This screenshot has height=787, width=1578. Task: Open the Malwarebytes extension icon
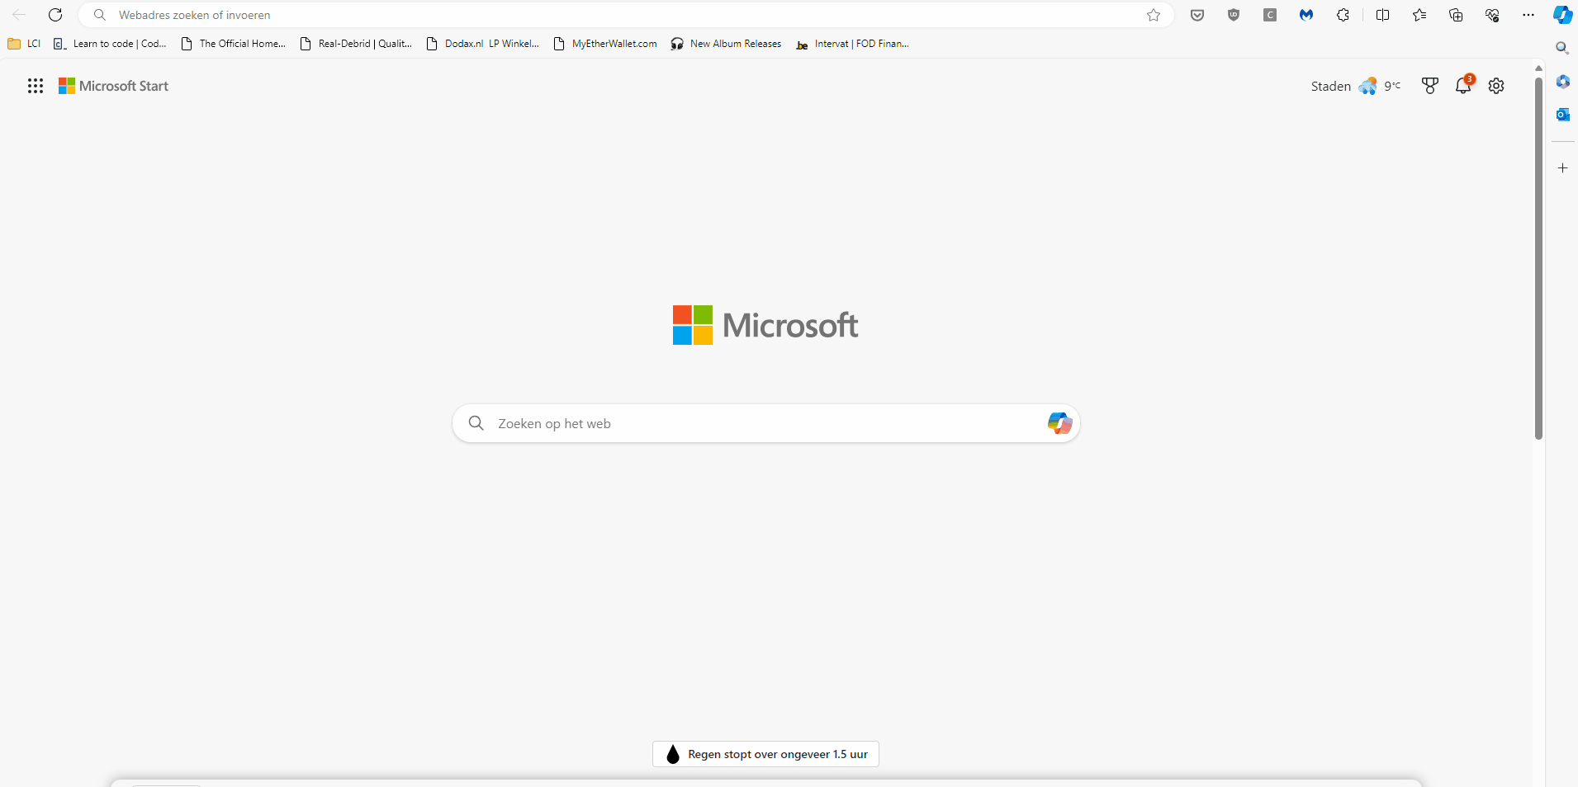tap(1306, 15)
